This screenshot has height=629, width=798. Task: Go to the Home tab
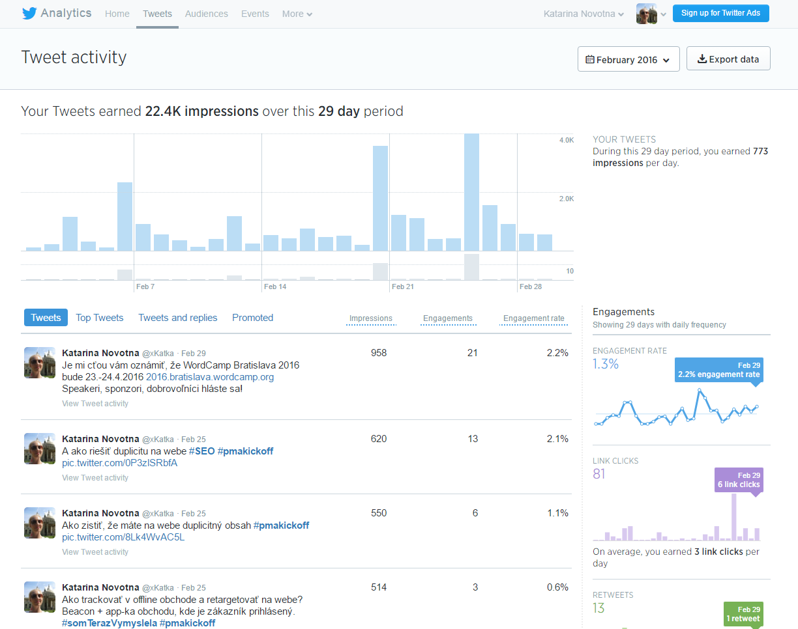[x=117, y=14]
